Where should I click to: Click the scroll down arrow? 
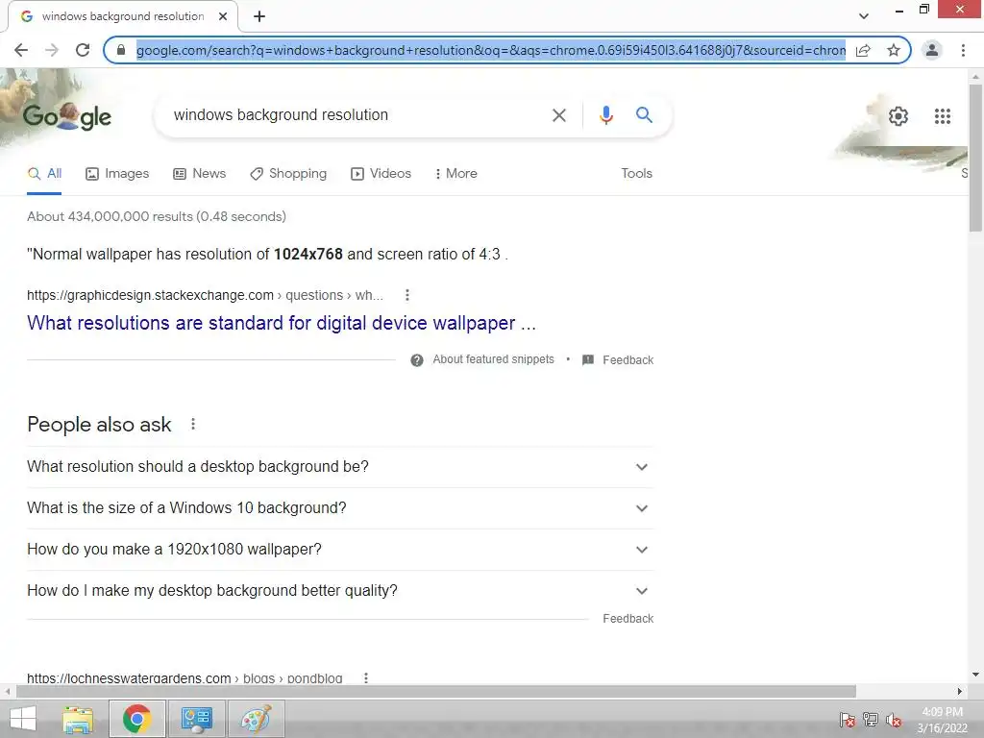(x=975, y=675)
